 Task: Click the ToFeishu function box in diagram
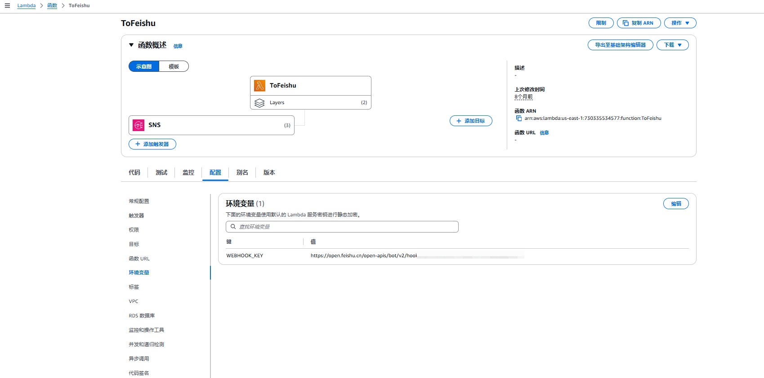pyautogui.click(x=311, y=86)
